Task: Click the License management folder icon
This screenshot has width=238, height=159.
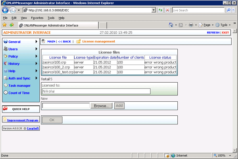Action: [79, 41]
